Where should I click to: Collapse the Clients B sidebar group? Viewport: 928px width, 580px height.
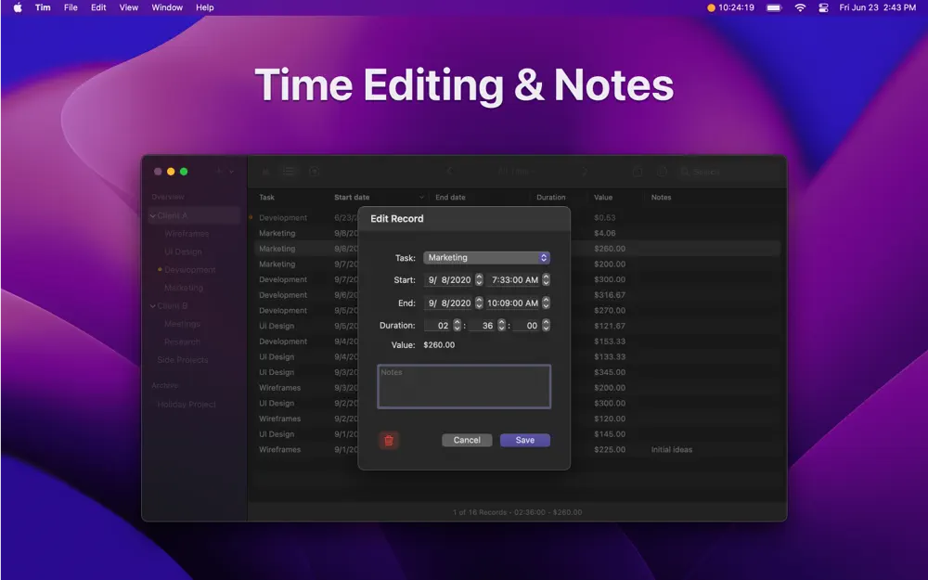pos(151,305)
